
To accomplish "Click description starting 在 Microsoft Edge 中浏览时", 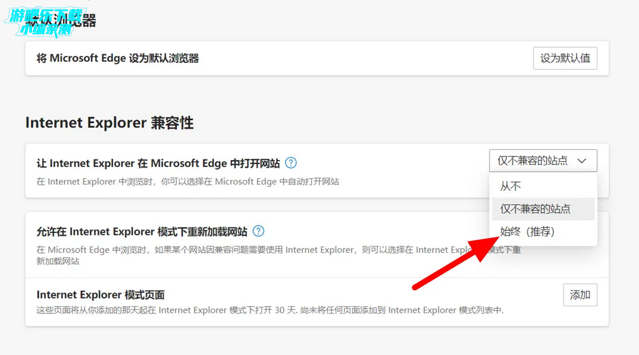I will [x=278, y=255].
